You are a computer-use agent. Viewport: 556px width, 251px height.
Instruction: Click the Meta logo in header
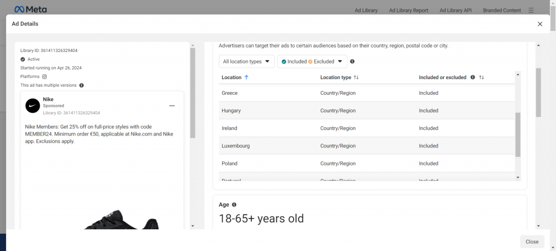(30, 10)
